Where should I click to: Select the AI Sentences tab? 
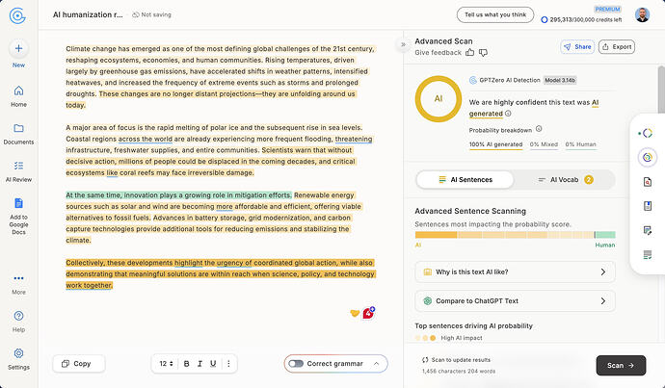(465, 180)
